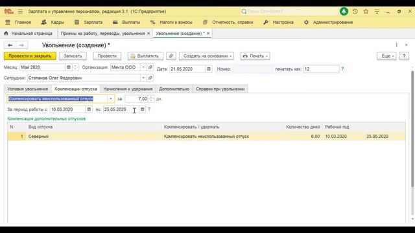Image resolution: width=415 pixels, height=233 pixels.
Task: Close the Увольнение (создание) tab
Action: [208, 34]
